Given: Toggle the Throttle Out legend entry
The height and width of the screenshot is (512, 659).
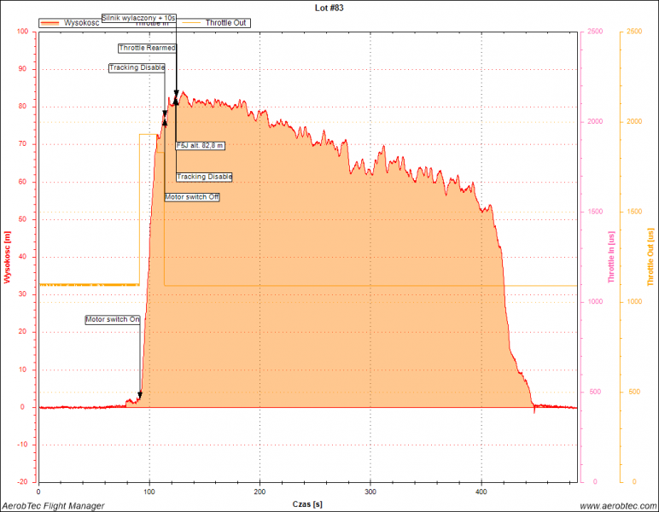Looking at the screenshot, I should point(227,23).
